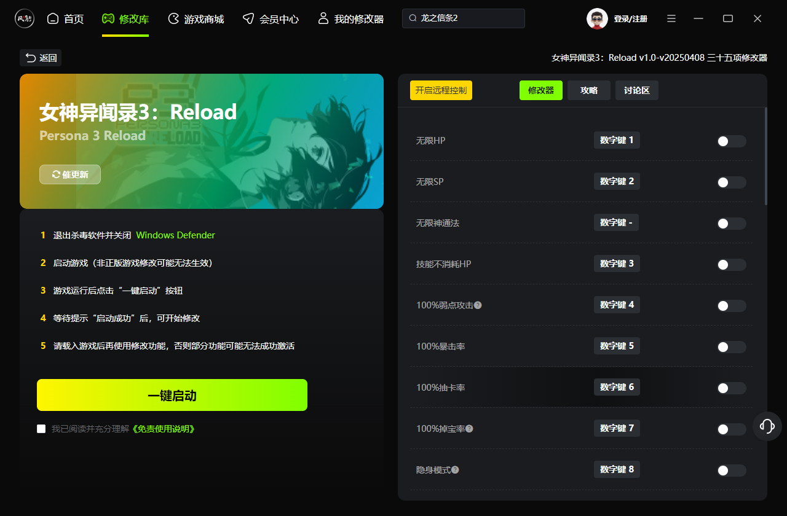
Task: Click the help icon beside 100%掉宝率
Action: click(469, 428)
